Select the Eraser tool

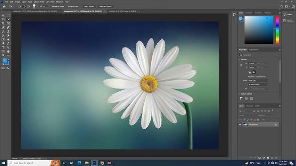(x=8, y=36)
